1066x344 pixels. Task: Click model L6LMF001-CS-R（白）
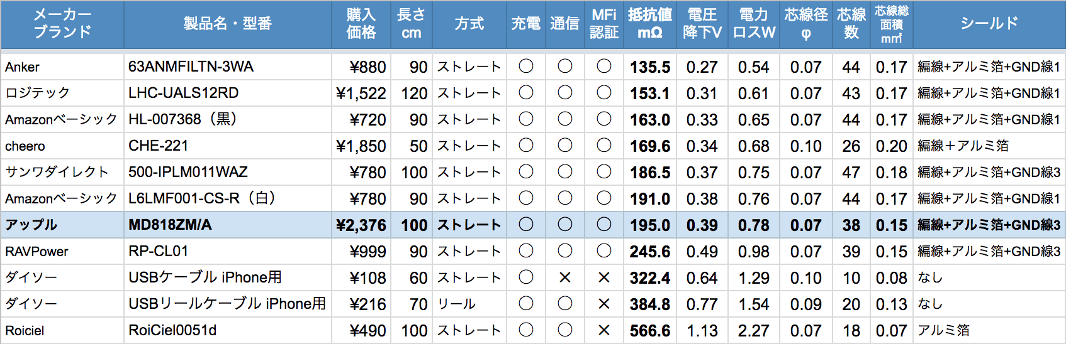click(202, 198)
